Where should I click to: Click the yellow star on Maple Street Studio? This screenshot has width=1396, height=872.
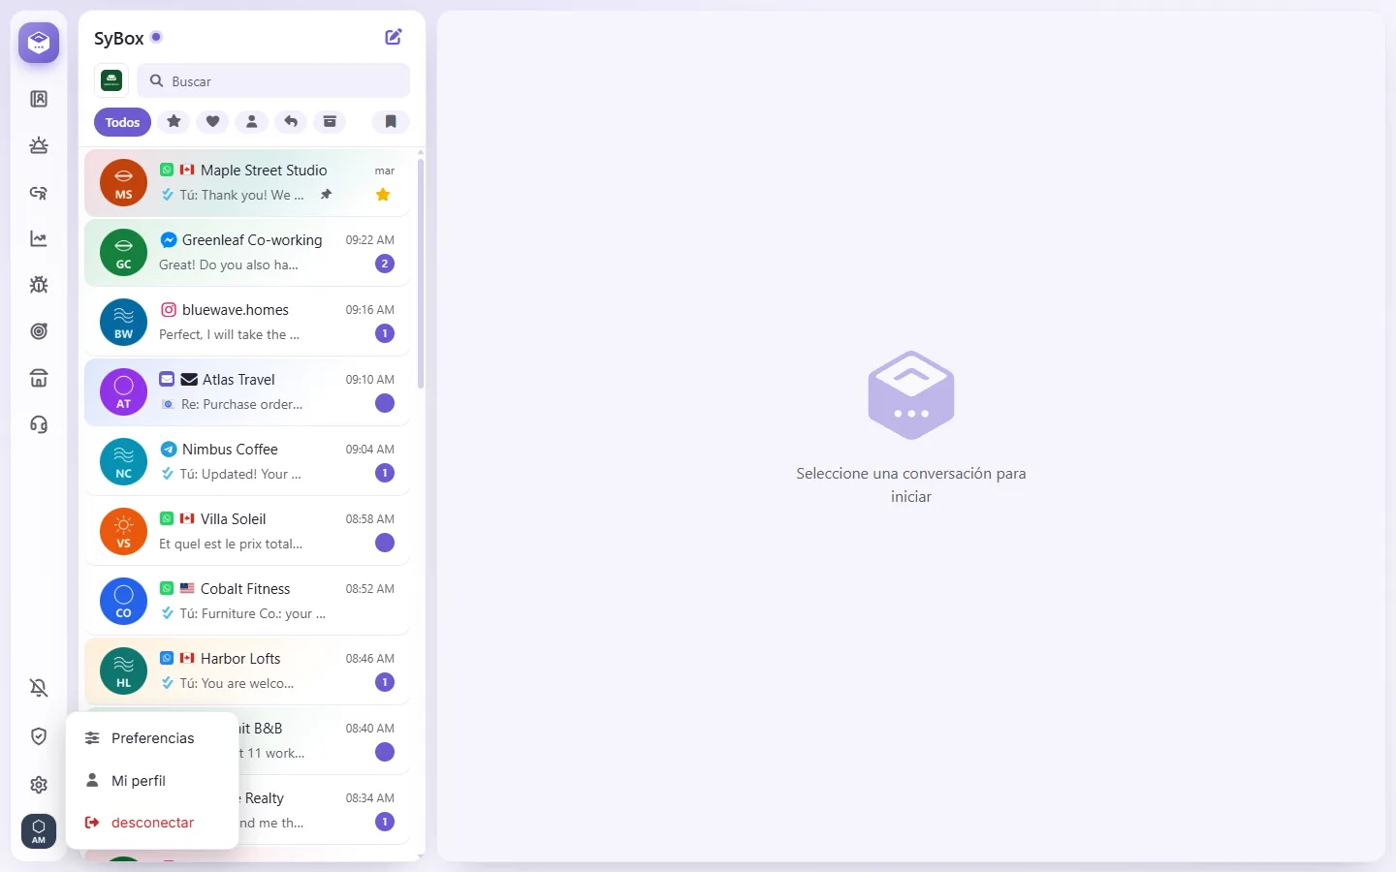click(x=383, y=195)
